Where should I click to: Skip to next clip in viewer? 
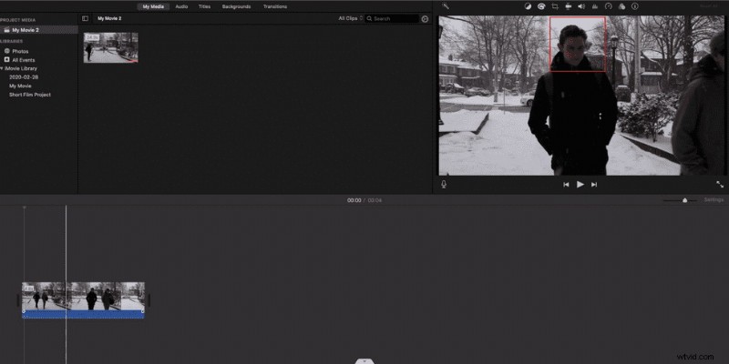(594, 185)
